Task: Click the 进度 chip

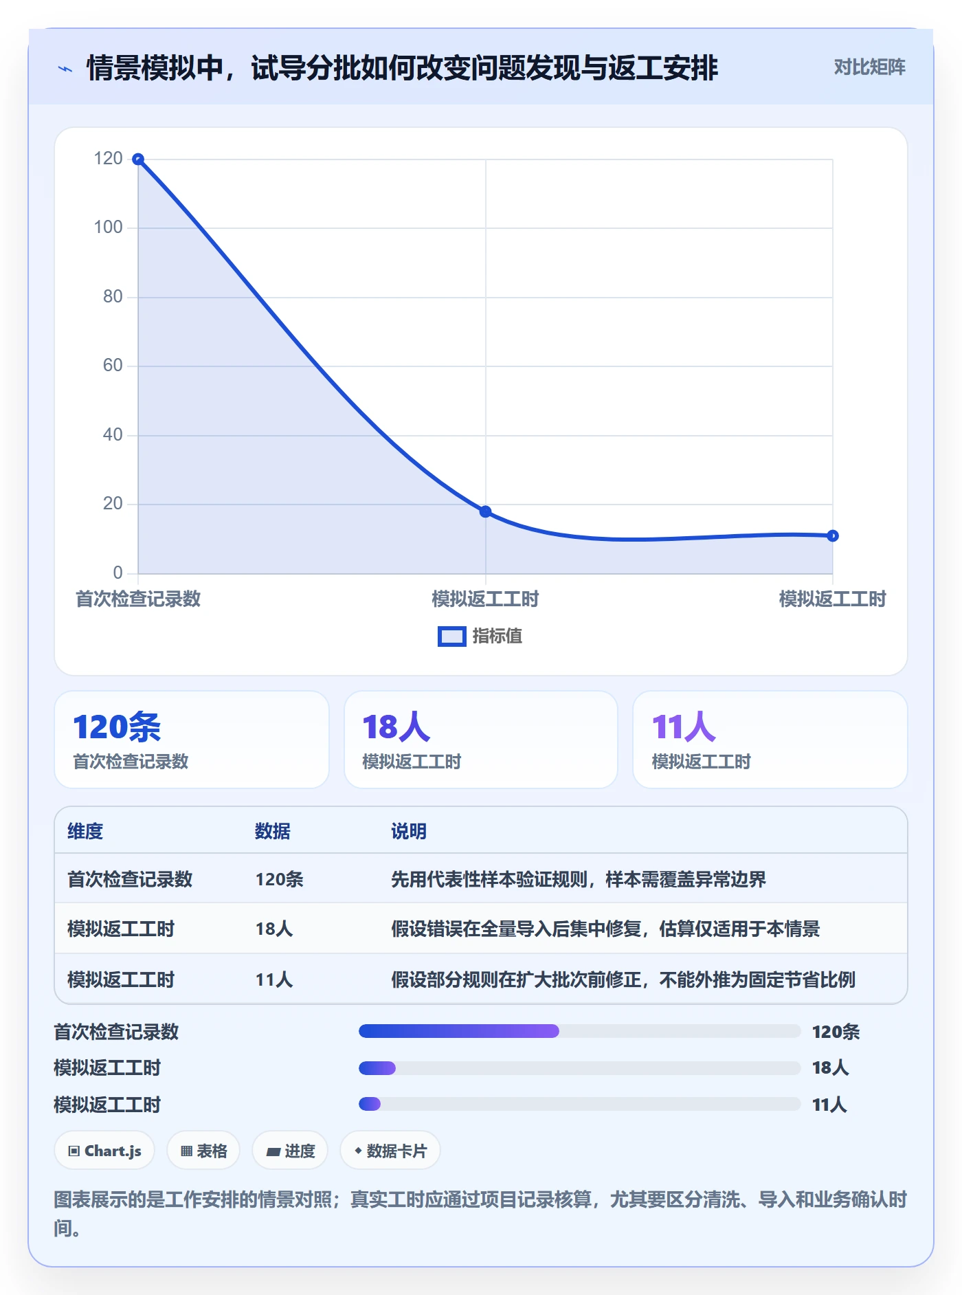Action: point(290,1151)
